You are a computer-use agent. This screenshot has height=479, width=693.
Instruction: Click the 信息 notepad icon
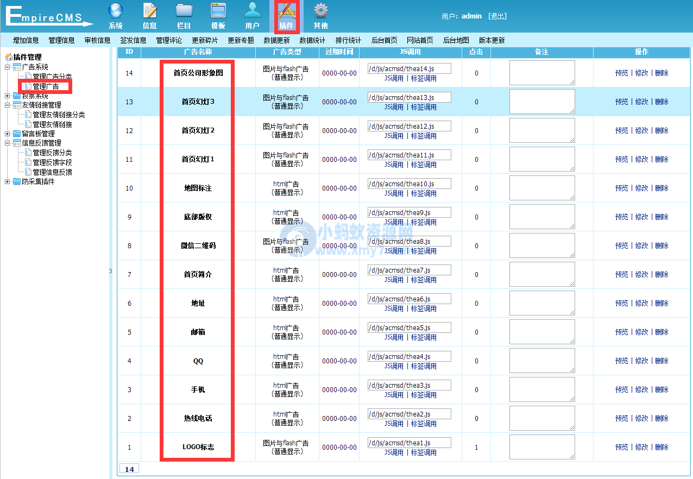(x=149, y=11)
